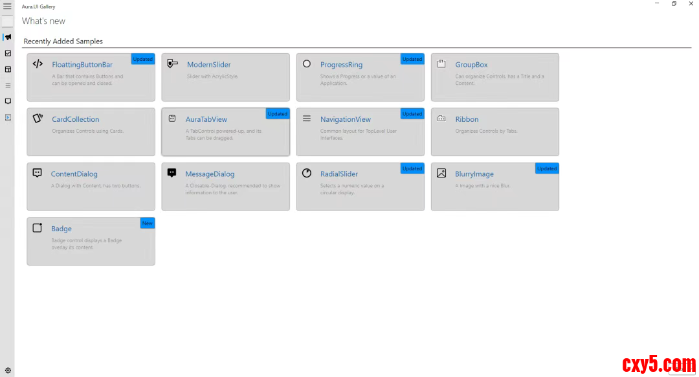
Task: Click the Ribbon icon
Action: click(441, 119)
